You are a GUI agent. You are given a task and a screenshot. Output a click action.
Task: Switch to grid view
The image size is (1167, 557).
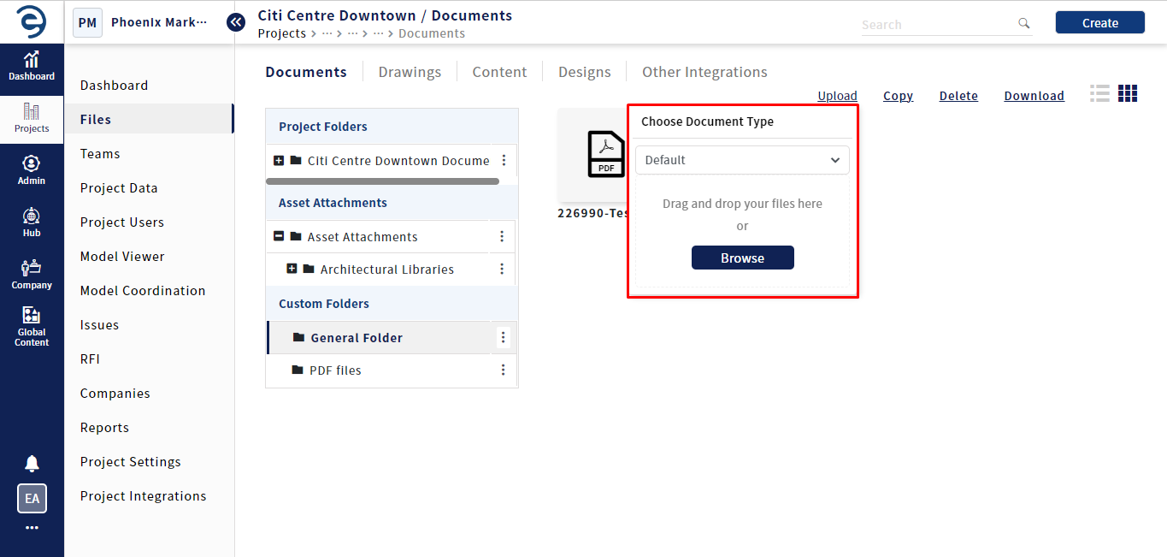coord(1128,93)
